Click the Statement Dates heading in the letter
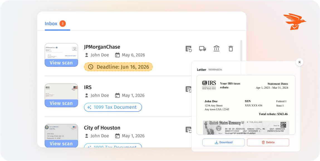Image resolution: width=320 pixels, height=161 pixels. click(x=278, y=84)
